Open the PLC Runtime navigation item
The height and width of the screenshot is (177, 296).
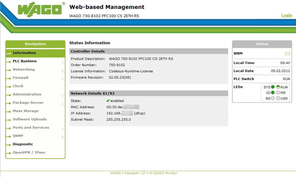coord(25,61)
